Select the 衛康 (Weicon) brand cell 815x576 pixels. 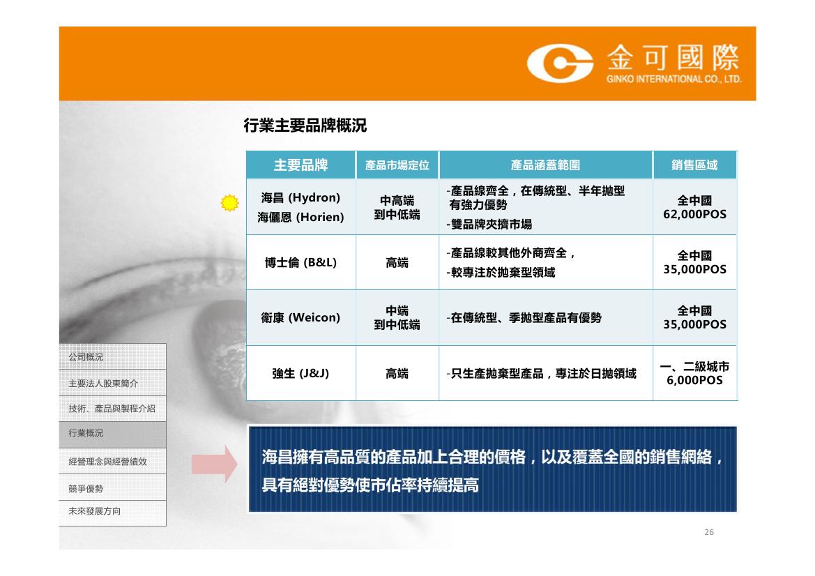pos(300,317)
